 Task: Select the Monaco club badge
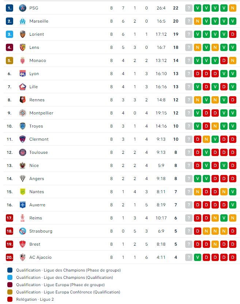[23, 61]
